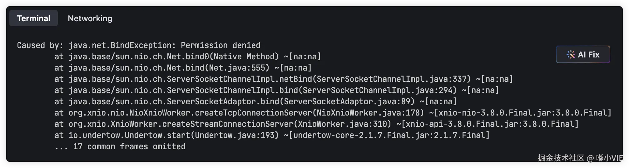Viewport: 629px width, 168px height.
Task: Click the "Caused by:" prefix text
Action: point(40,45)
